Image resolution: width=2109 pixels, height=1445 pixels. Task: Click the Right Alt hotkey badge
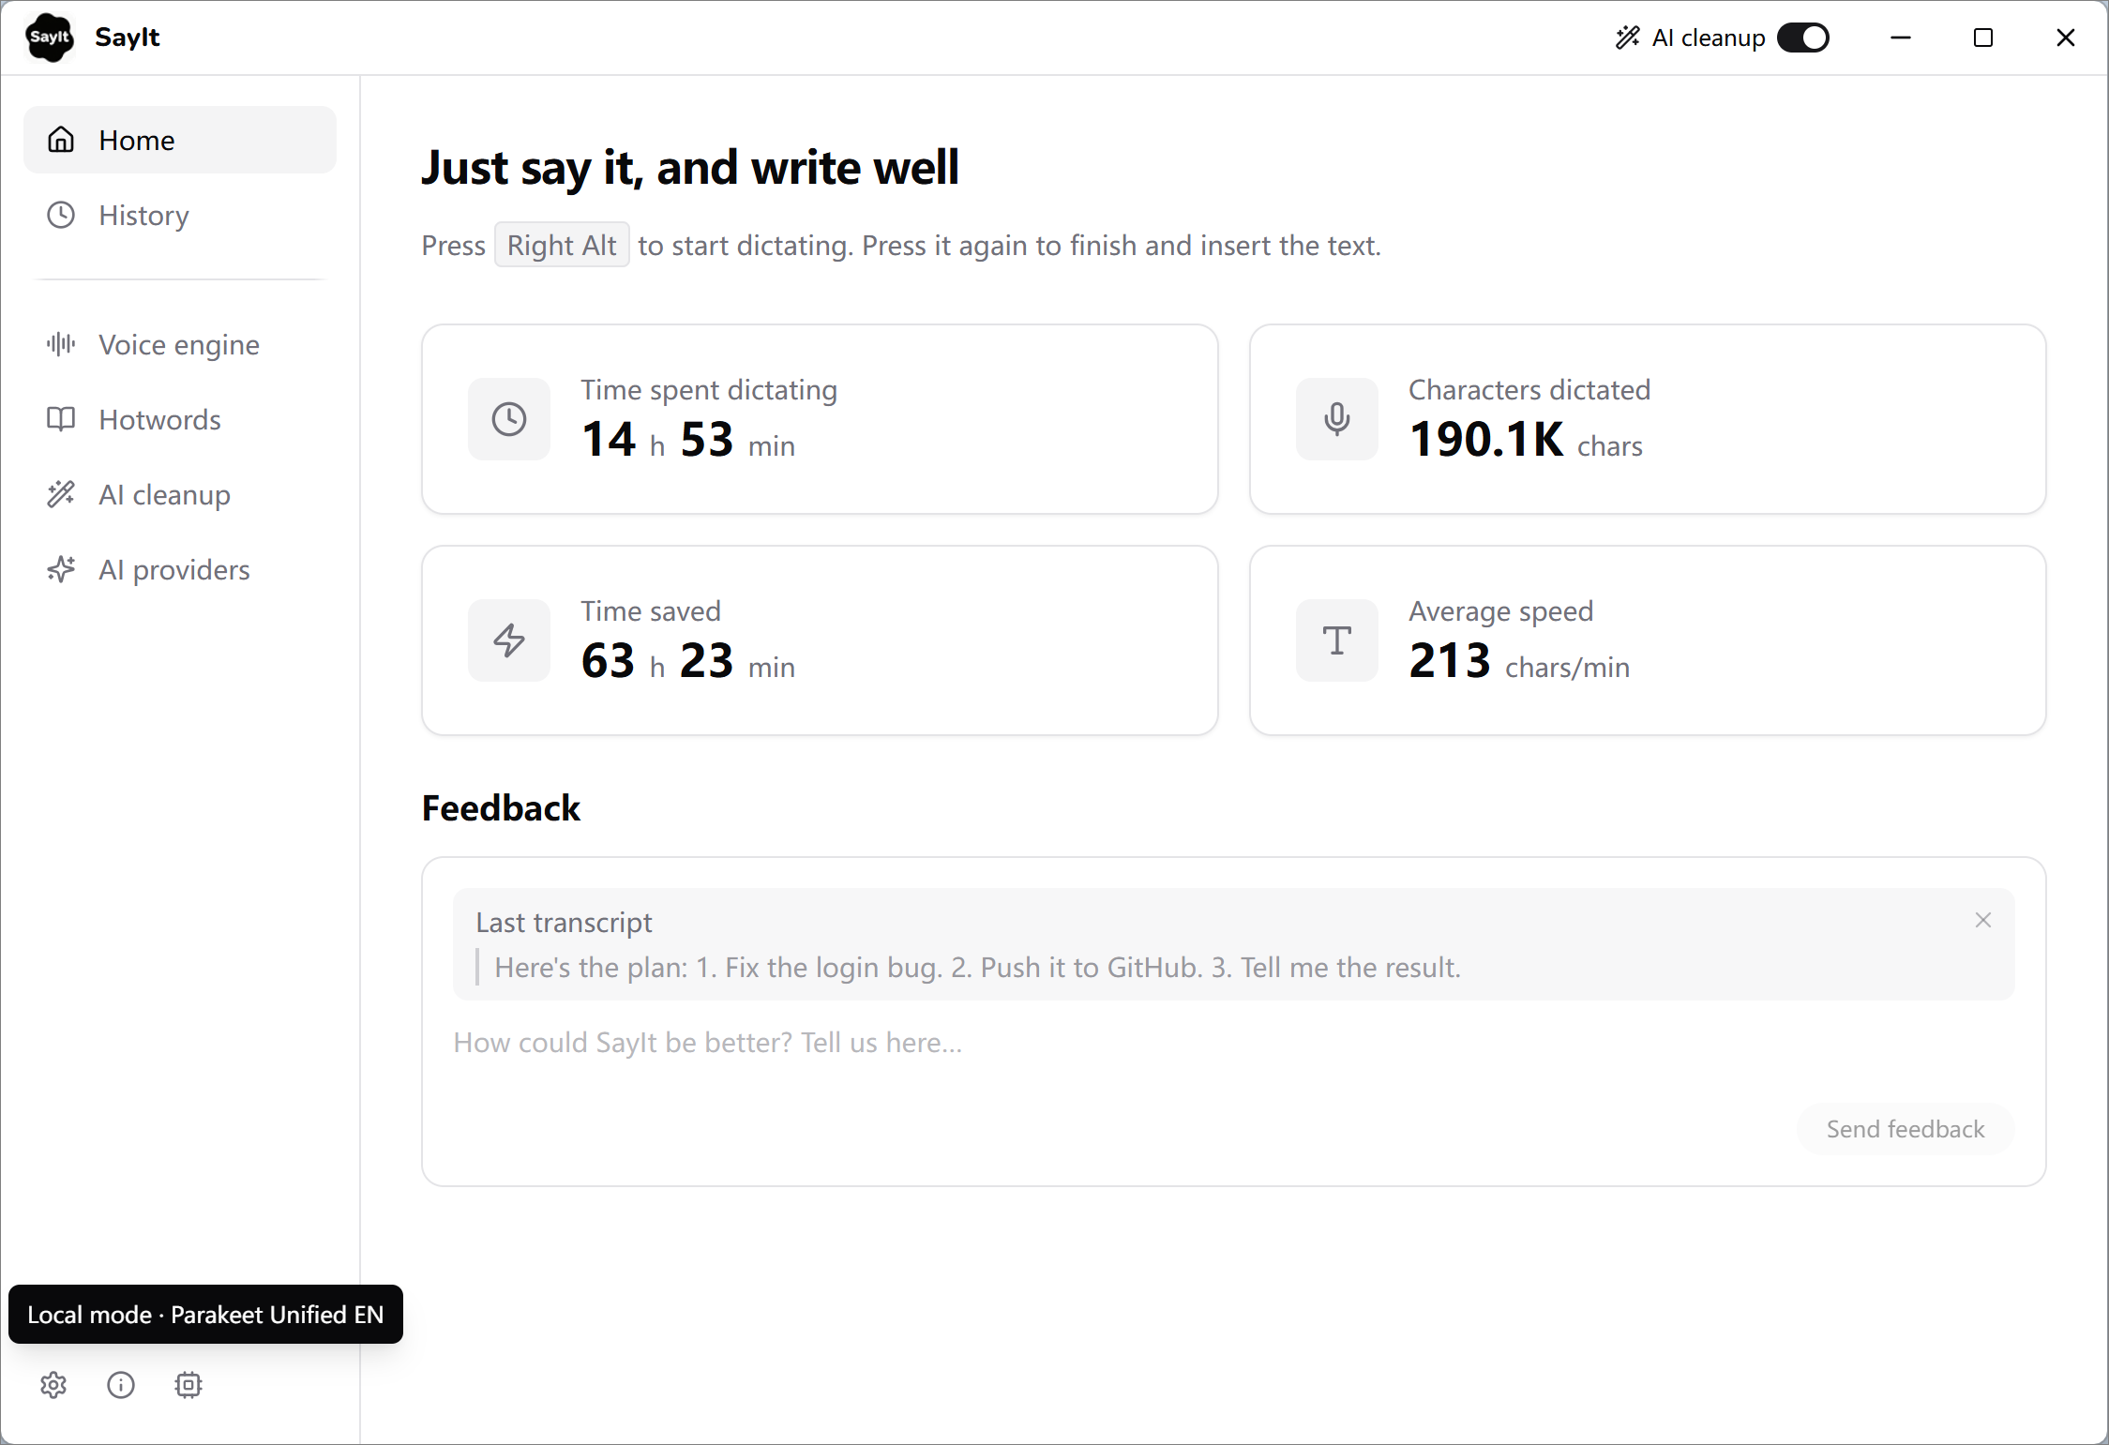pyautogui.click(x=562, y=245)
